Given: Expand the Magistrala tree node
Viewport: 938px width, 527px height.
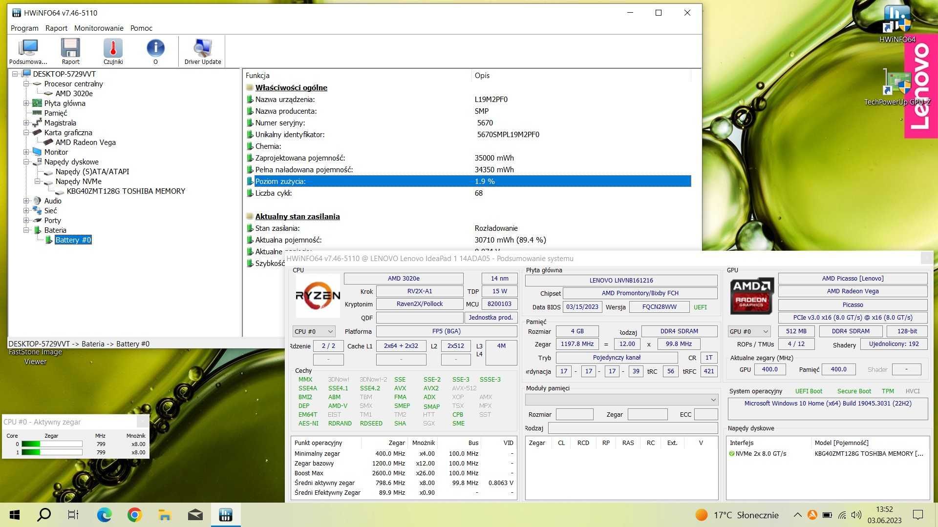Looking at the screenshot, I should coord(26,123).
